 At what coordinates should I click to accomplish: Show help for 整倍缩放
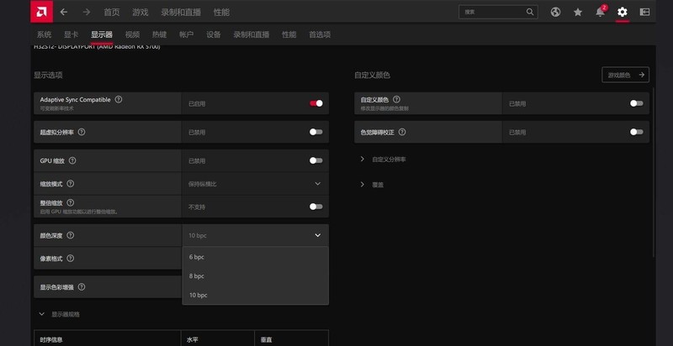[x=71, y=202]
